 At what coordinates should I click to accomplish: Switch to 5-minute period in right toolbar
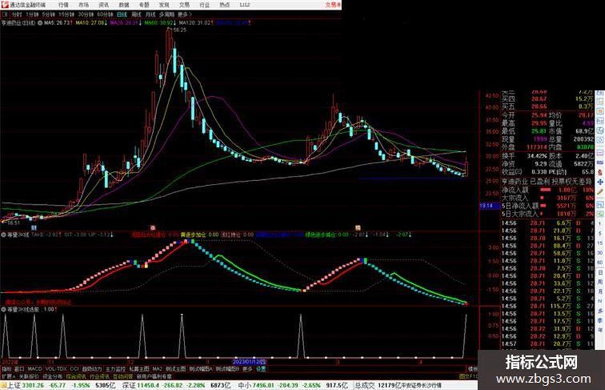click(x=600, y=233)
